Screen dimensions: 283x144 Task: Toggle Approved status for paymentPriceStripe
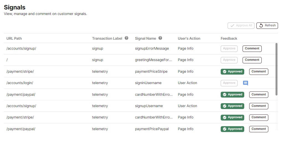click(x=232, y=72)
